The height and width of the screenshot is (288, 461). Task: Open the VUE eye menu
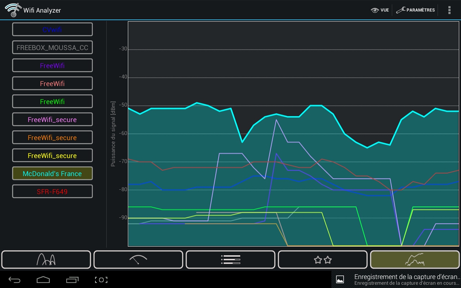380,10
